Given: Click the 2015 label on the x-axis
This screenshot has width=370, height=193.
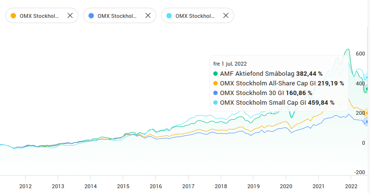Looking at the screenshot, I should (123, 186).
